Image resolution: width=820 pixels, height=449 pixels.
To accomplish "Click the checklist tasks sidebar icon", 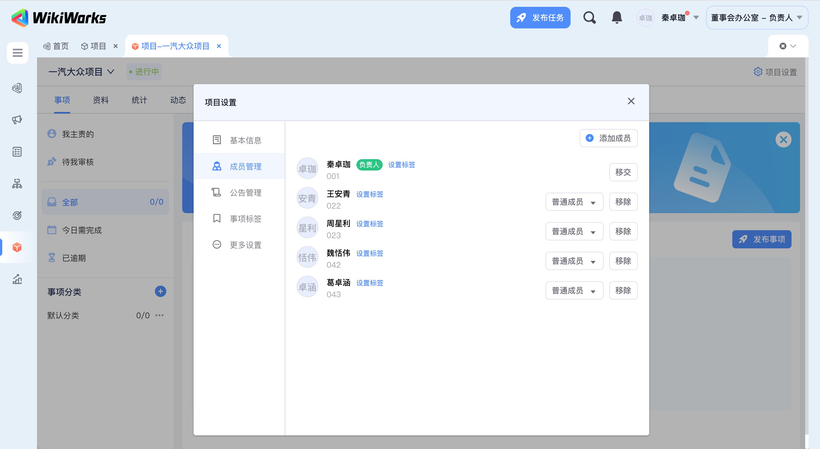I will click(x=17, y=151).
